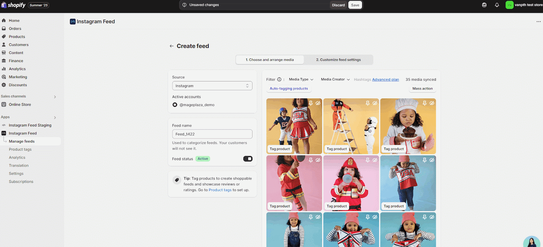This screenshot has width=543, height=247.
Task: Click the Feed name input field
Action: click(x=212, y=134)
